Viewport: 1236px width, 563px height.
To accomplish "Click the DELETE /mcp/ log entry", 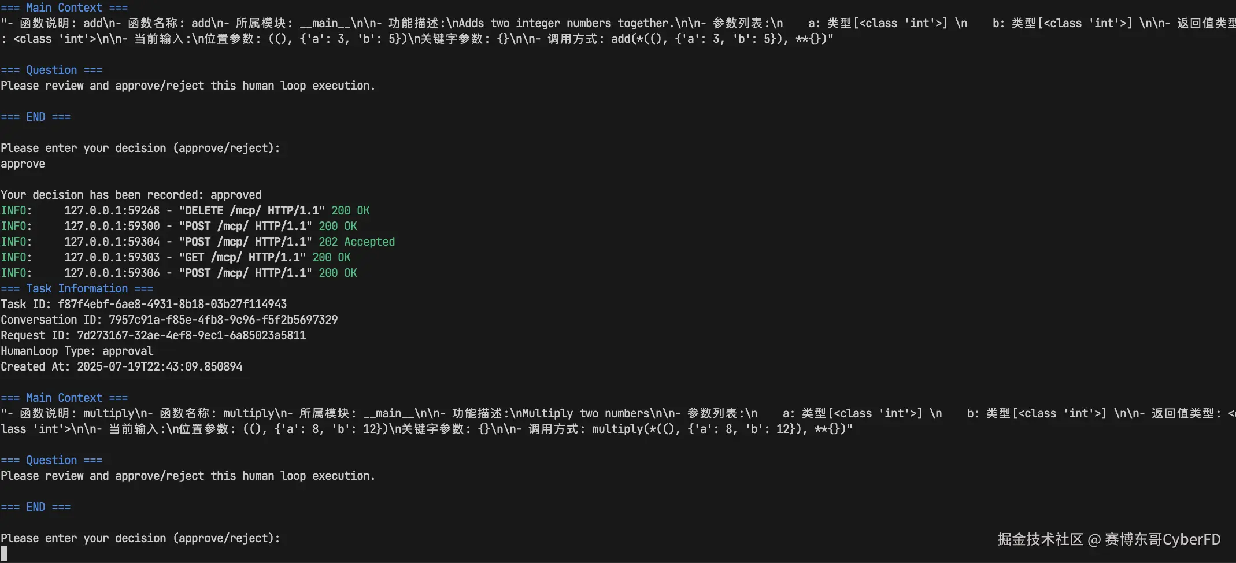I will coord(185,210).
